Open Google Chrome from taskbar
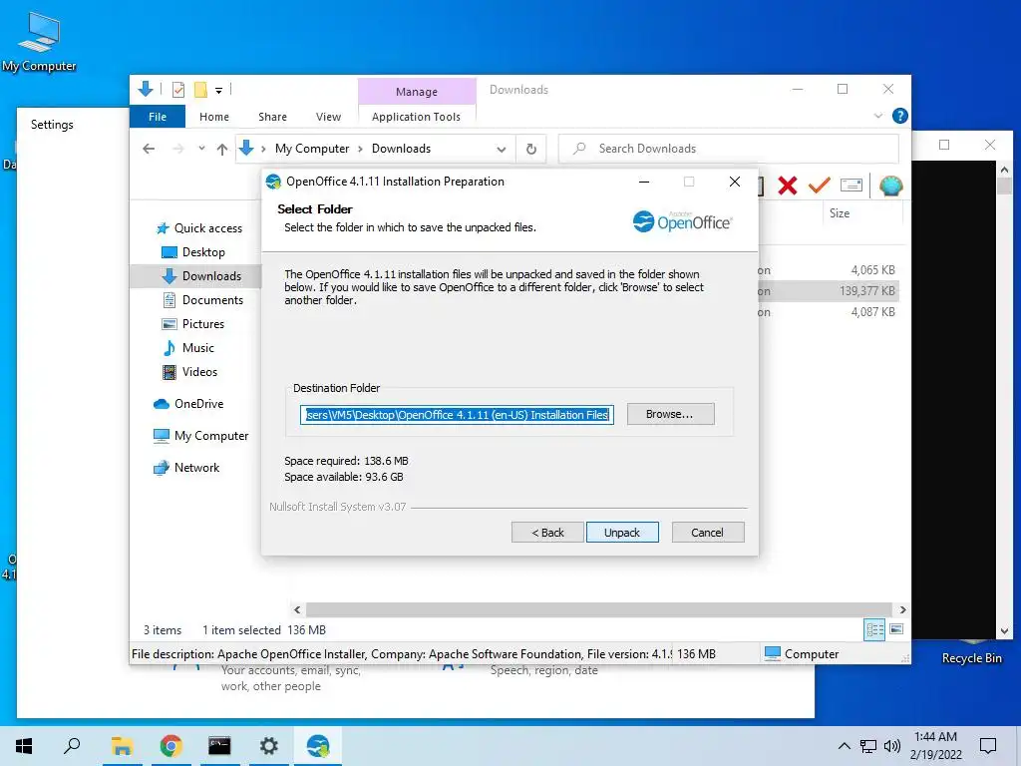The width and height of the screenshot is (1021, 766). (170, 746)
